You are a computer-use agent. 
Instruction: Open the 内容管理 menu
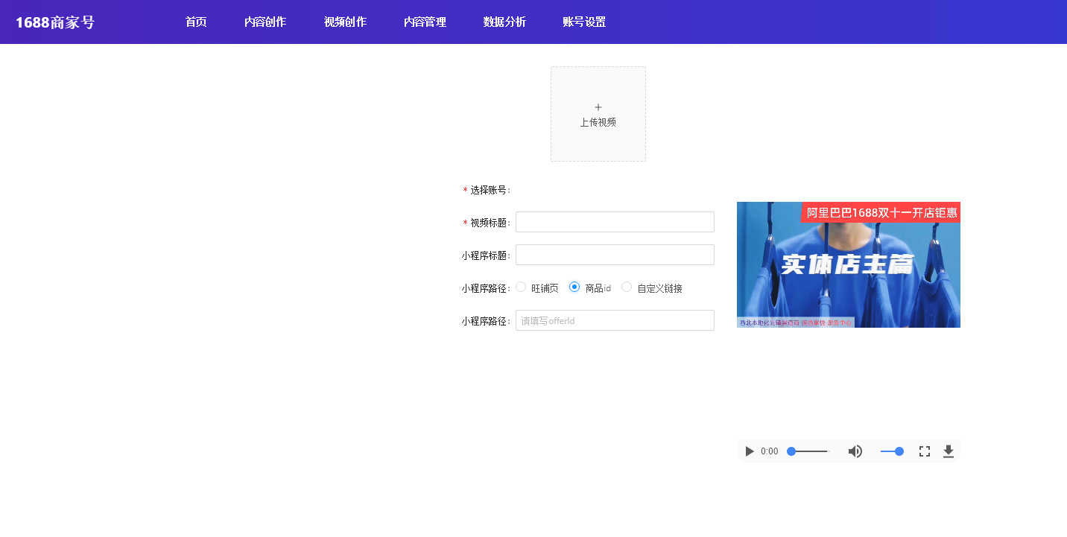[x=425, y=22]
